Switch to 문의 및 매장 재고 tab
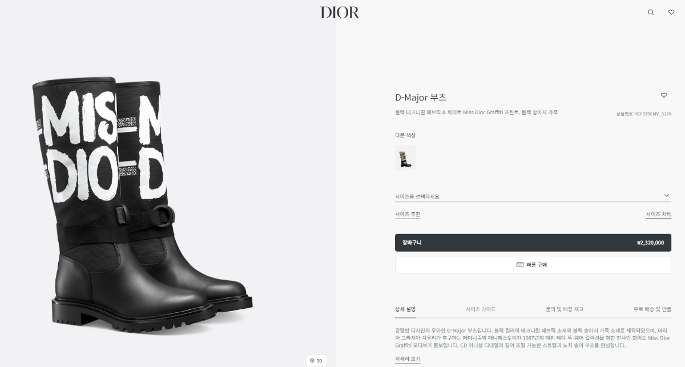The image size is (685, 367). (565, 309)
